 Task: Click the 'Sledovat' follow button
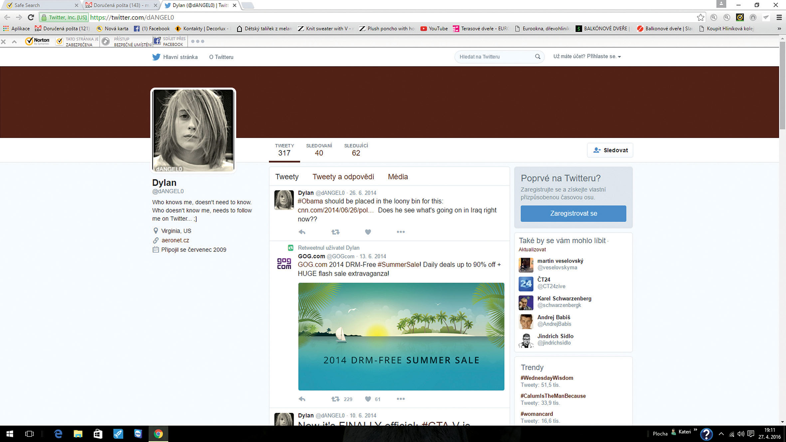610,150
